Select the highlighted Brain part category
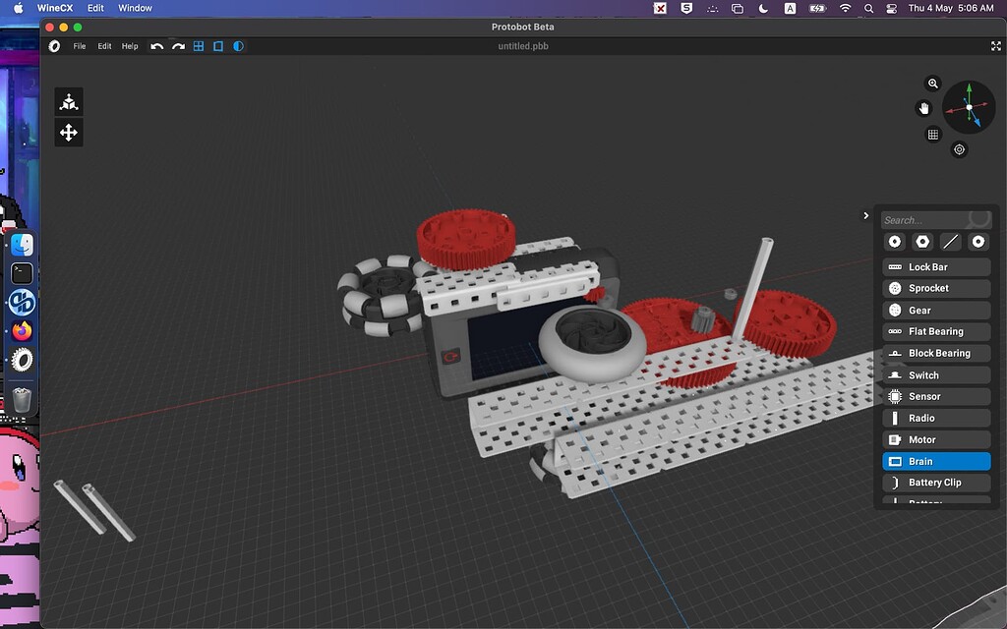 coord(935,461)
